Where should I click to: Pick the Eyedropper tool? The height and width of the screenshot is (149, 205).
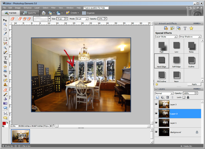(x=5, y=34)
